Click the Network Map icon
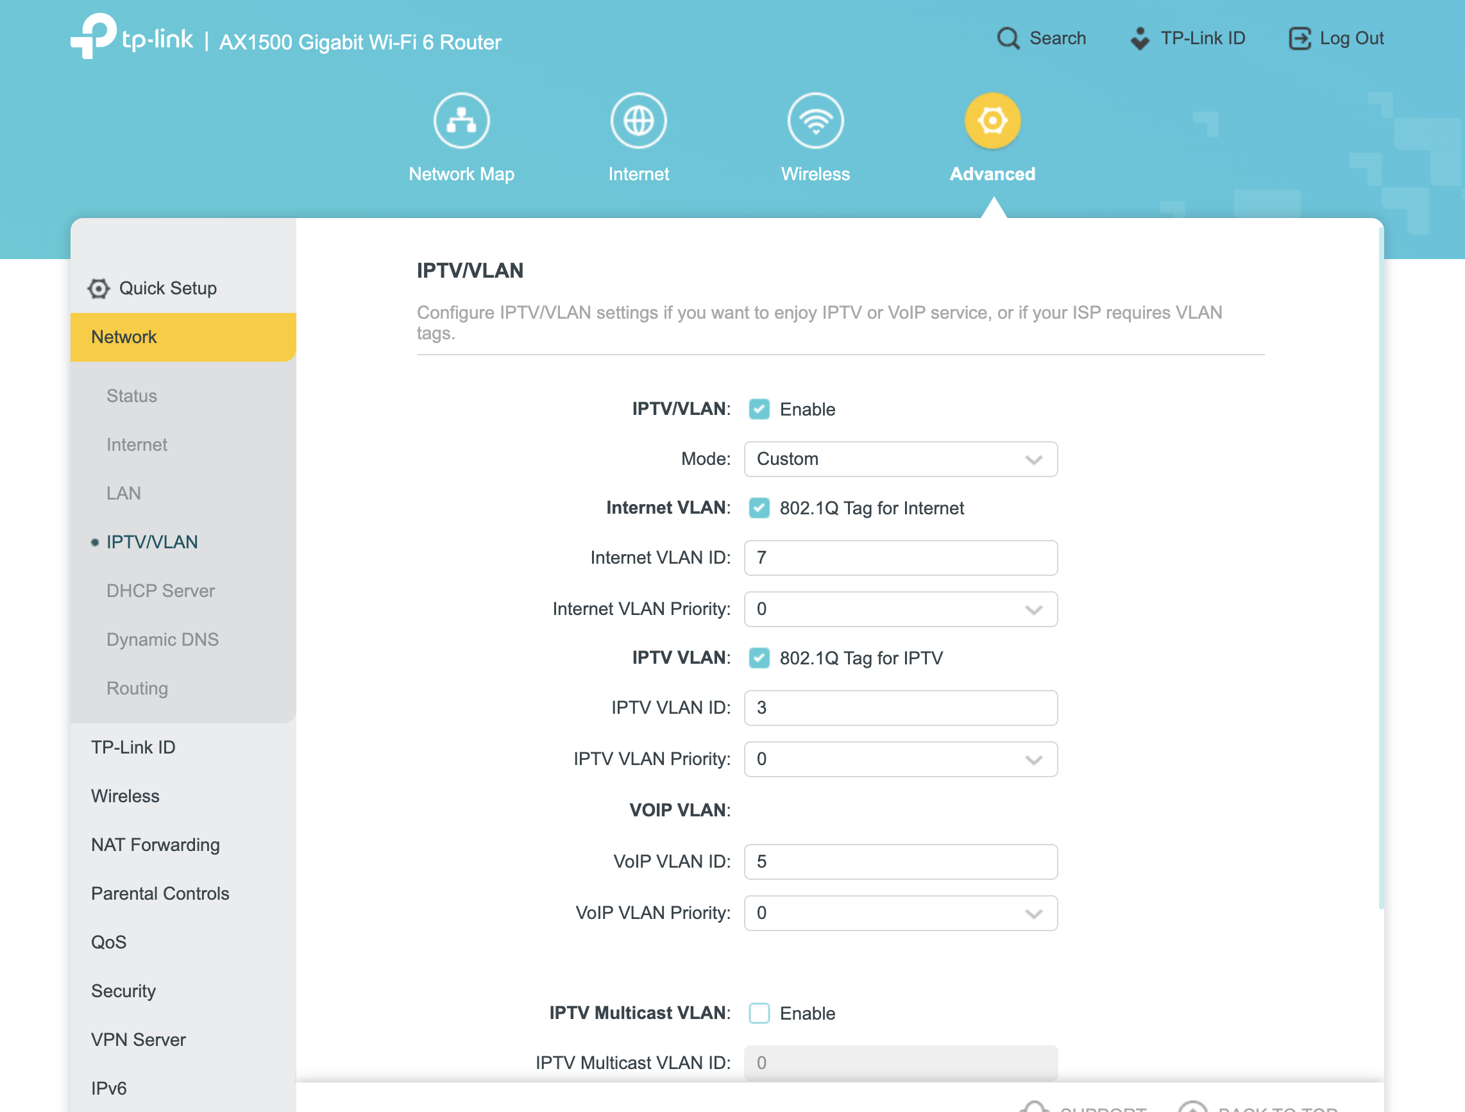The image size is (1465, 1112). click(x=461, y=121)
